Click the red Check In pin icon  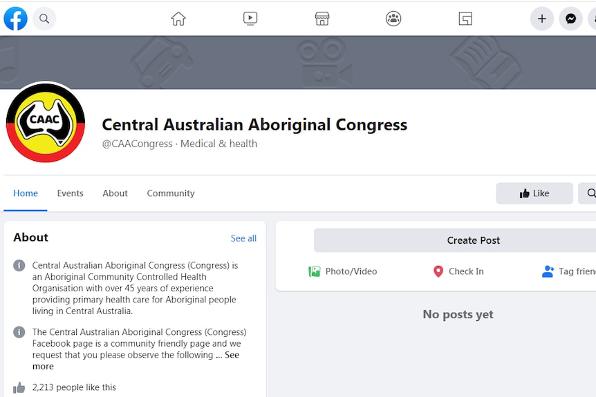click(x=438, y=271)
